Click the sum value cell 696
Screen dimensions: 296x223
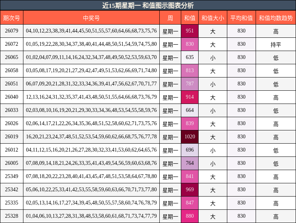click(x=190, y=150)
